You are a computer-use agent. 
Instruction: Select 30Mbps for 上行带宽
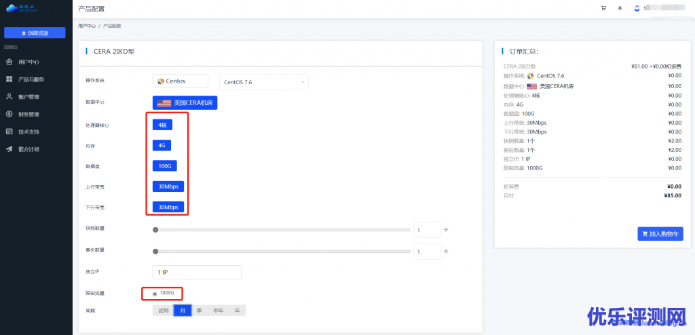(x=168, y=186)
